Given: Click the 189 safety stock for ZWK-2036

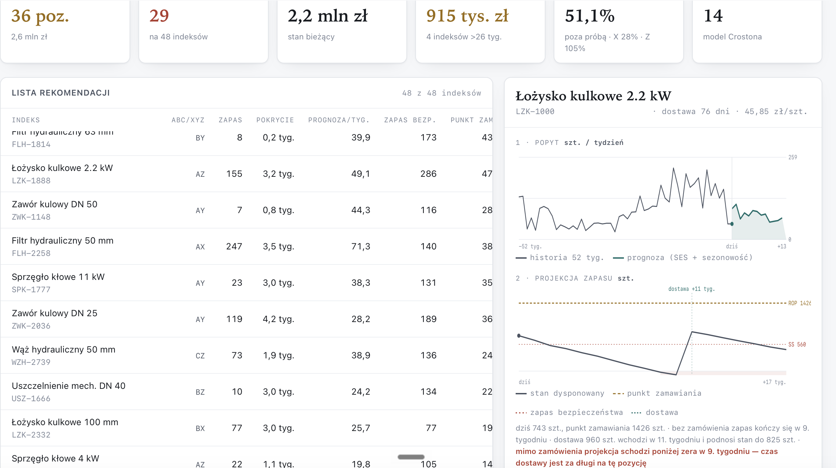Looking at the screenshot, I should (428, 319).
